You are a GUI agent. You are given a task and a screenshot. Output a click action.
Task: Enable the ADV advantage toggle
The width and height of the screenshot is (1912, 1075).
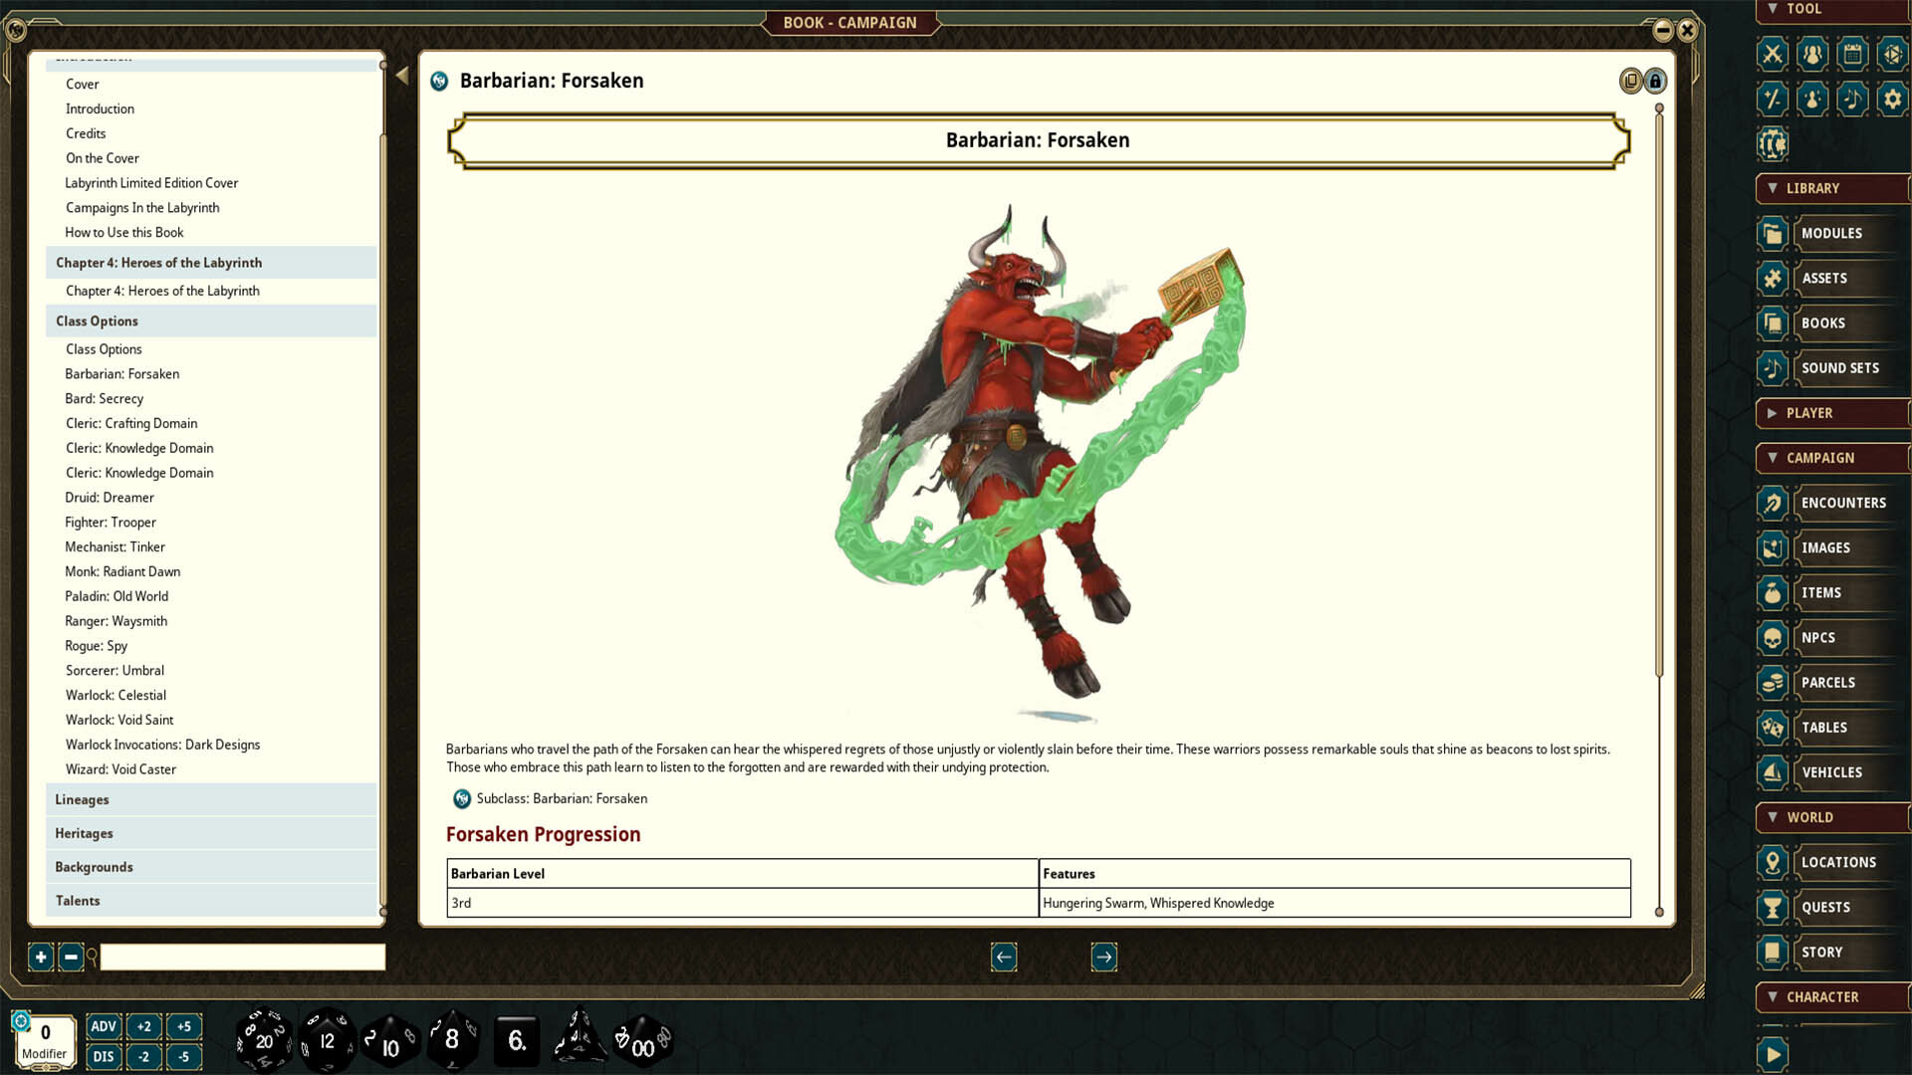point(103,1025)
